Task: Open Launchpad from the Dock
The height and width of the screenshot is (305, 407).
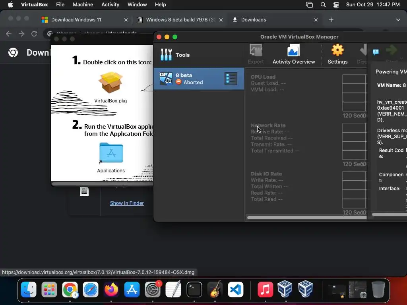Action: (49, 290)
